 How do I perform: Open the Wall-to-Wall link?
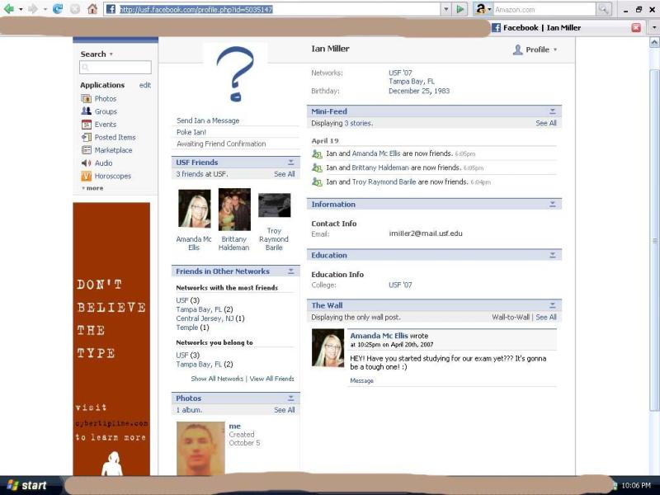[x=511, y=317]
